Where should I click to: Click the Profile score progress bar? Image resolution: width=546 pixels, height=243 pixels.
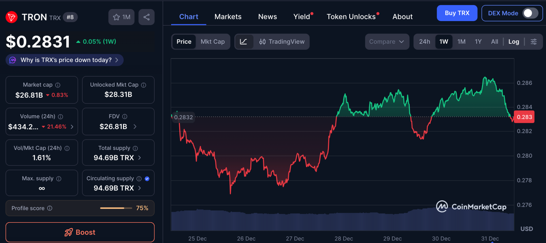coord(116,208)
